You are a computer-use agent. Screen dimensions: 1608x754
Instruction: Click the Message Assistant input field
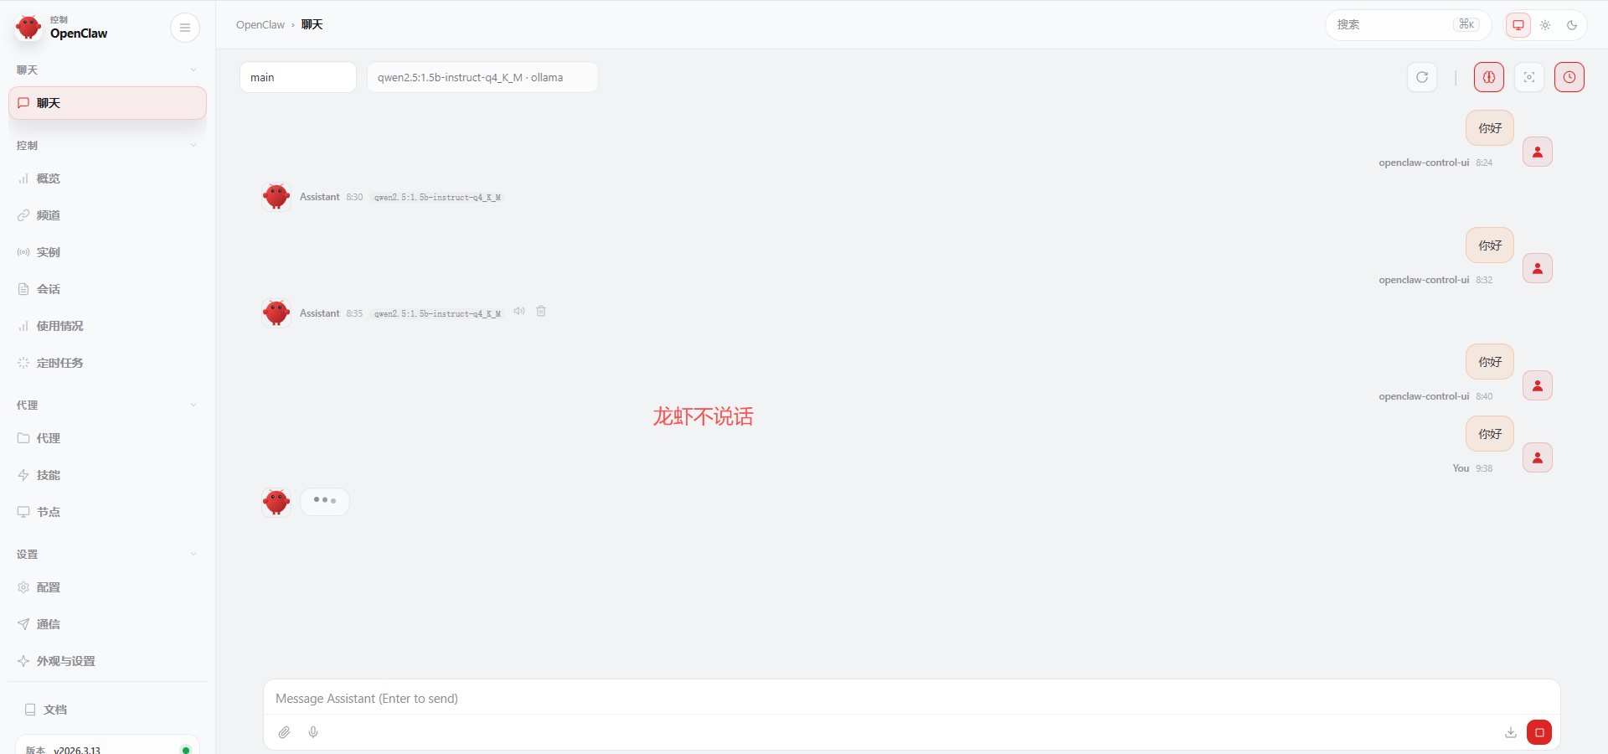coord(911,699)
